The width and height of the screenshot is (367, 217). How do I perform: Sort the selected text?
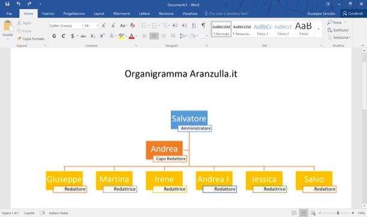[x=194, y=25]
